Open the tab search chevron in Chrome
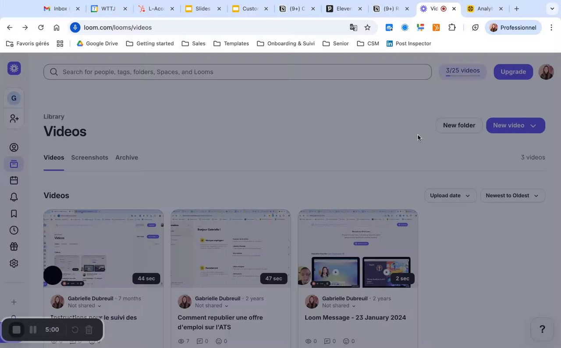561x348 pixels. point(552,9)
